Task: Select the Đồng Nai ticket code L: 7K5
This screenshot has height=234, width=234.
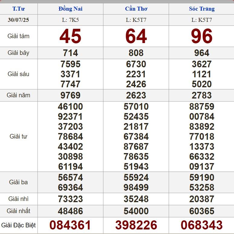Action: (x=70, y=20)
